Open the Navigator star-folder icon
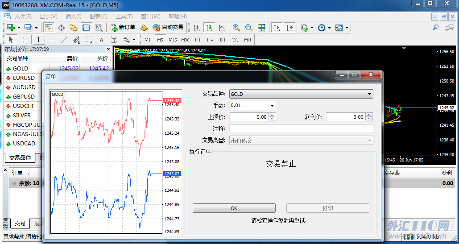Screen dimensions: 459x244 [x=74, y=28]
